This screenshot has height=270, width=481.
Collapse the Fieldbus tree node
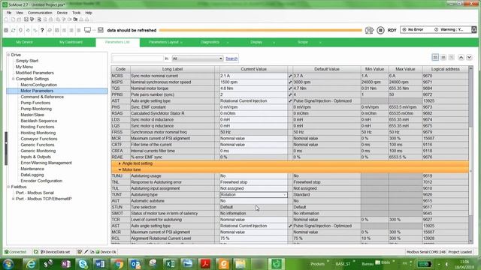(8, 187)
